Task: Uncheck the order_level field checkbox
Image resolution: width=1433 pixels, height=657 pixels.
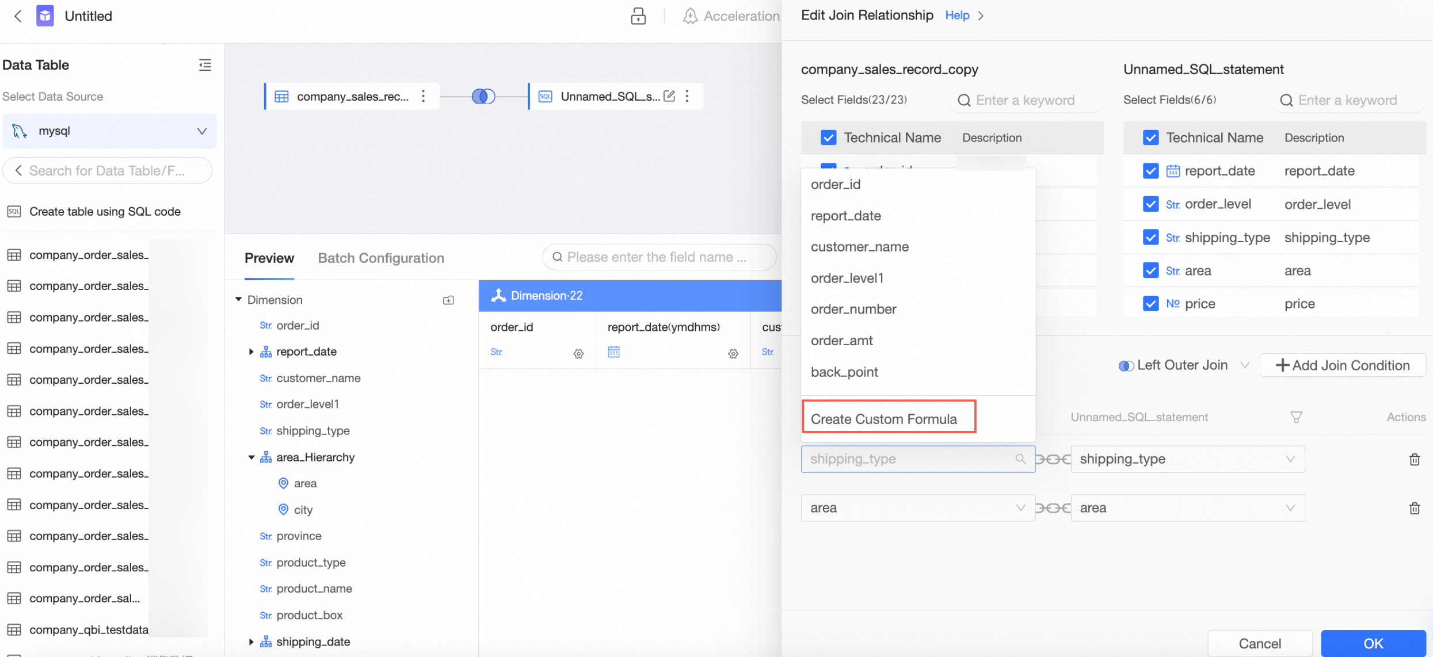Action: click(1150, 204)
